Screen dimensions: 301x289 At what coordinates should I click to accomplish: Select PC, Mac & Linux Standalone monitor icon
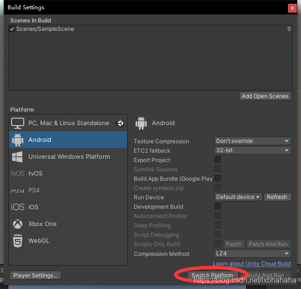point(18,123)
